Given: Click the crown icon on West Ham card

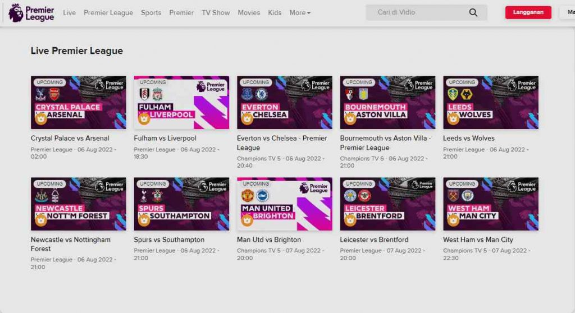Looking at the screenshot, I should click(453, 220).
